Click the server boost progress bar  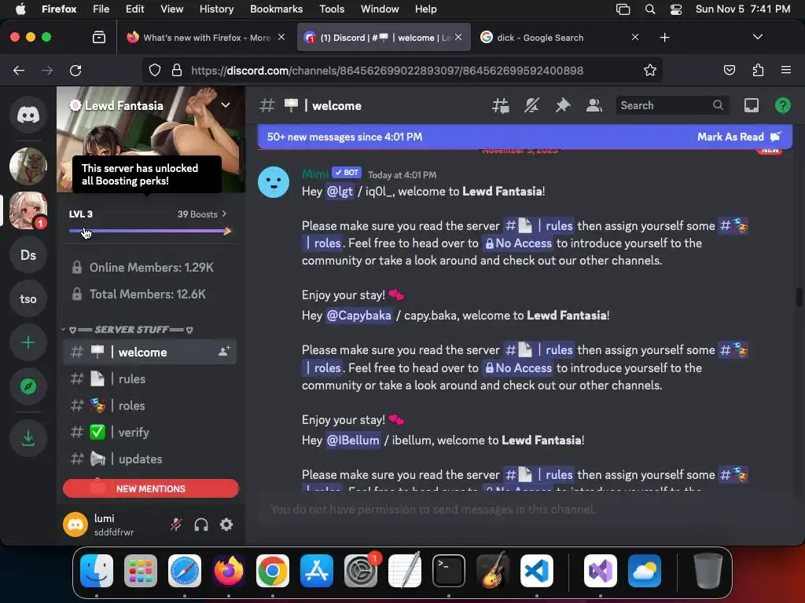coord(150,232)
